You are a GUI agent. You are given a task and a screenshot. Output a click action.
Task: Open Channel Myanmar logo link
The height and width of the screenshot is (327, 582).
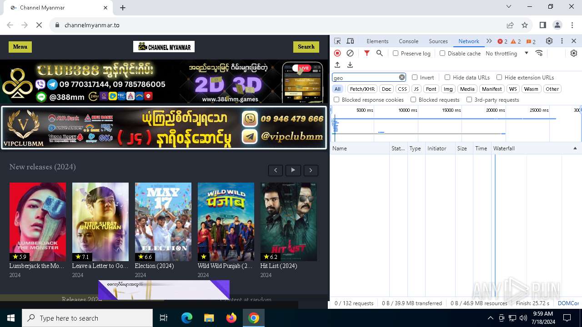pos(164,47)
